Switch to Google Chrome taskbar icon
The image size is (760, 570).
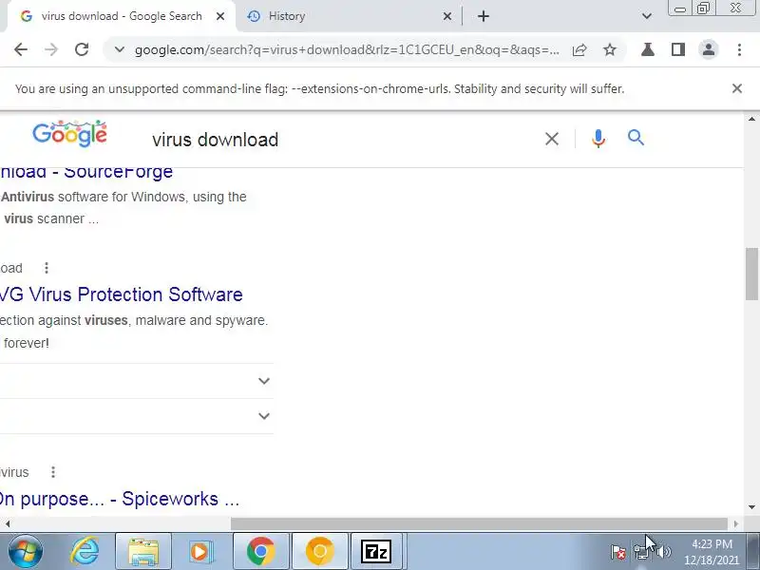tap(260, 552)
